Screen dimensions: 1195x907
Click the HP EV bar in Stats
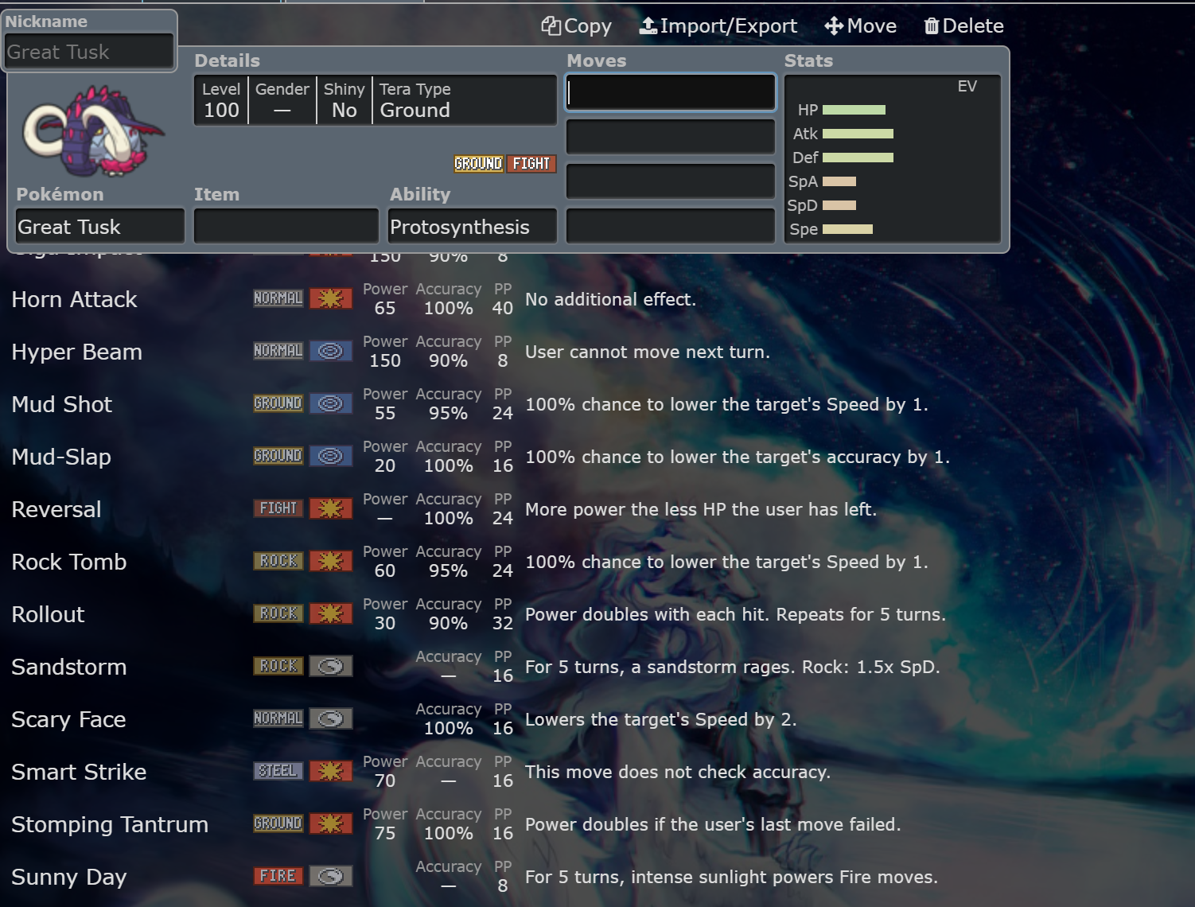click(x=854, y=110)
